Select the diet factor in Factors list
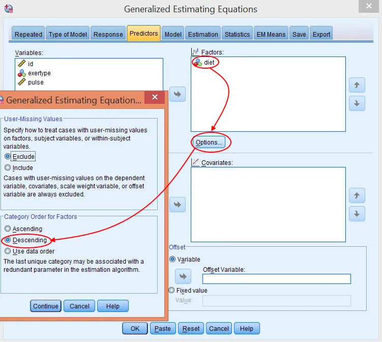 (x=209, y=63)
